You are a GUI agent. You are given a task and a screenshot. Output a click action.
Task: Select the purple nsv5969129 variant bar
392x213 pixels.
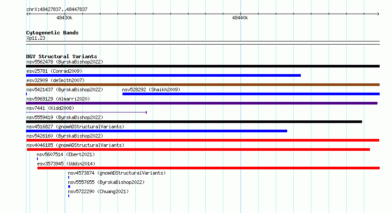click(x=202, y=103)
